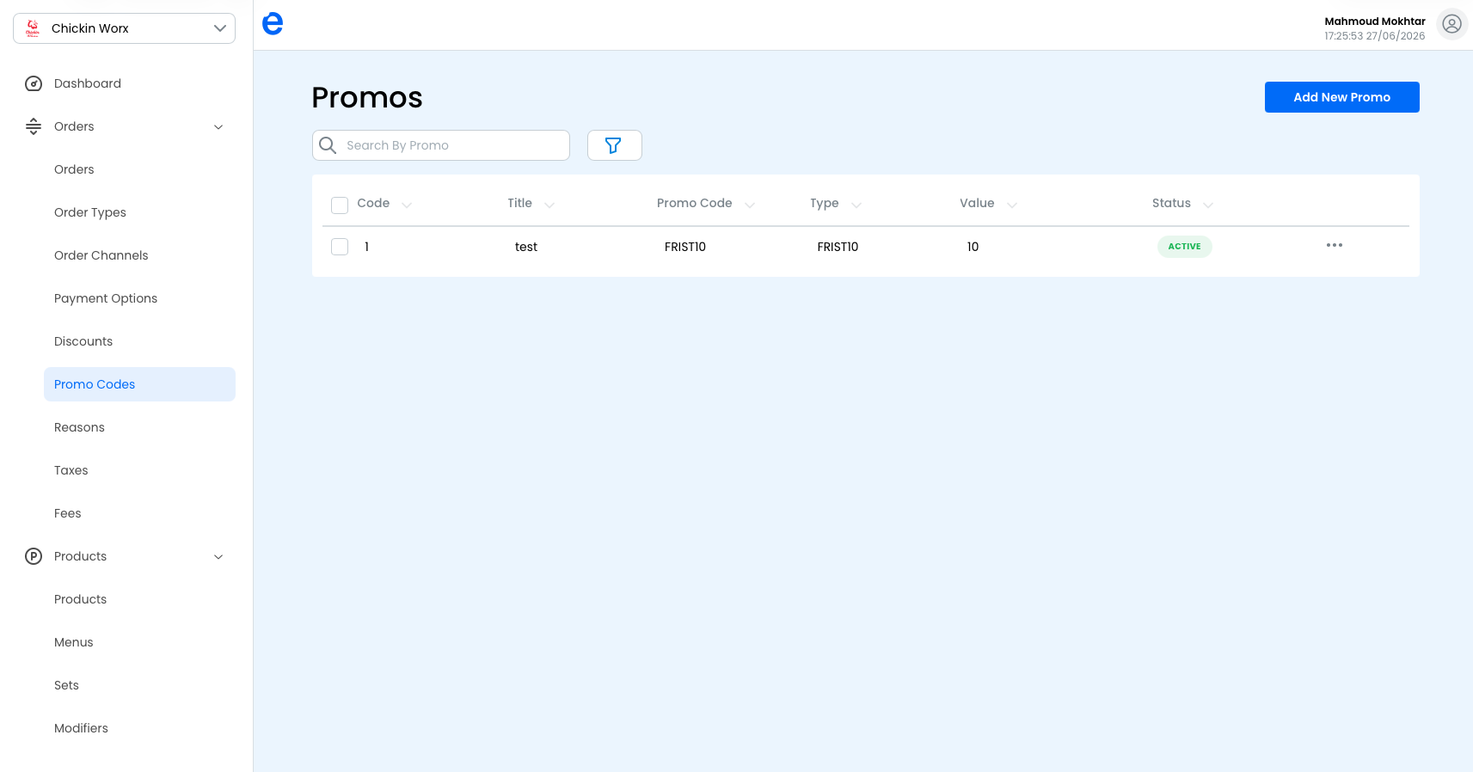Collapse the Orders sidebar section chevron

pos(218,127)
